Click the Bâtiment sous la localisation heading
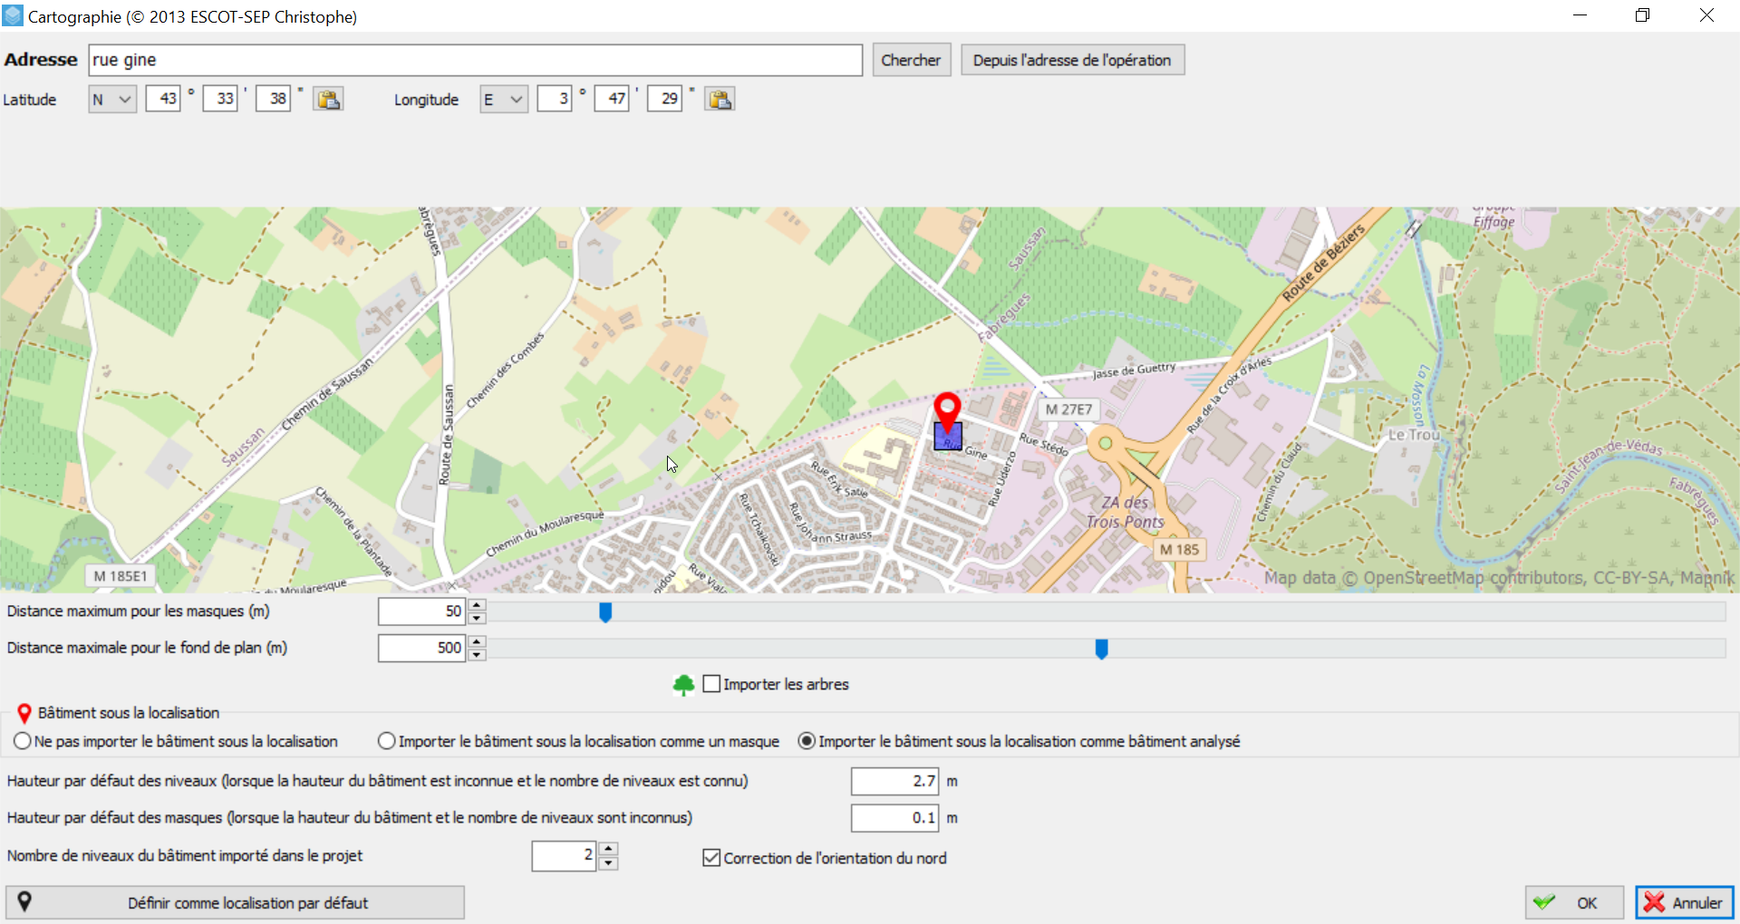The width and height of the screenshot is (1740, 924). [129, 713]
